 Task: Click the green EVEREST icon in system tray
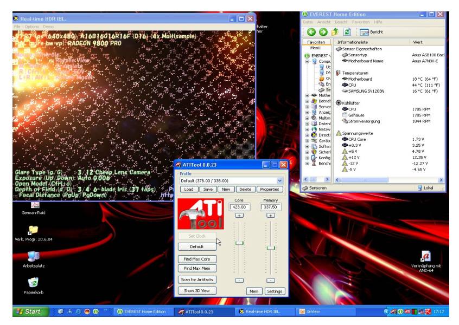click(x=400, y=311)
